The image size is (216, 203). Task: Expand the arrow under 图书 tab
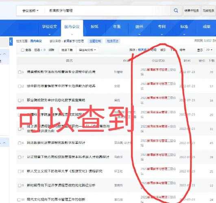coord(139,34)
